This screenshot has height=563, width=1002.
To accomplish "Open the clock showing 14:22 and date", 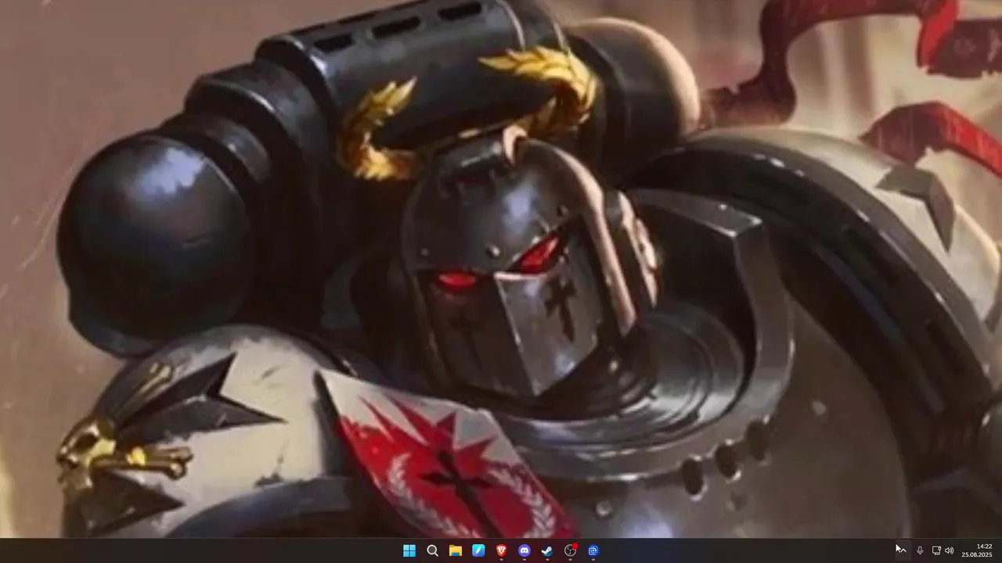I will tap(977, 550).
